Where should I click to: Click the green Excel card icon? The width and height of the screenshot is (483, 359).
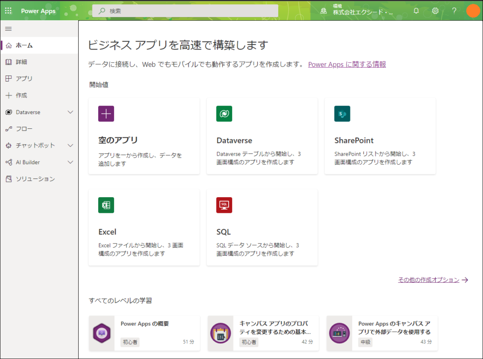(x=106, y=205)
